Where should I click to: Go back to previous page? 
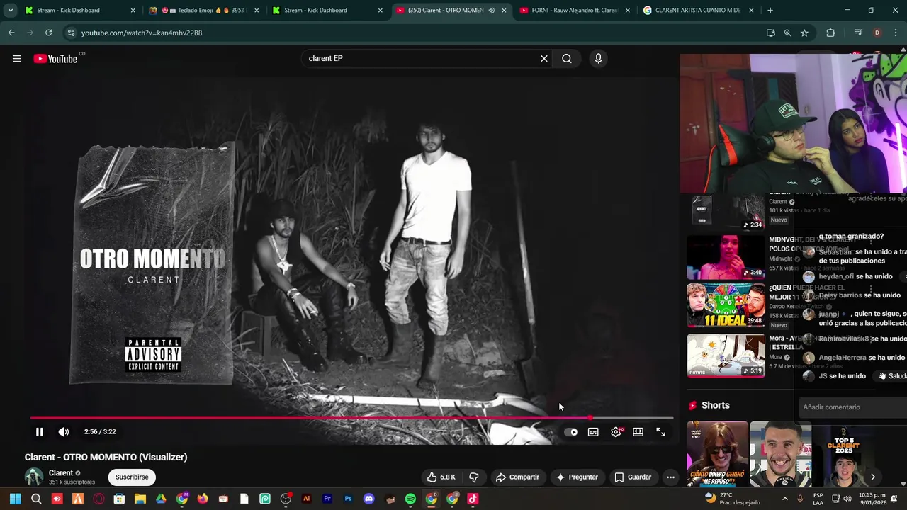tap(11, 33)
